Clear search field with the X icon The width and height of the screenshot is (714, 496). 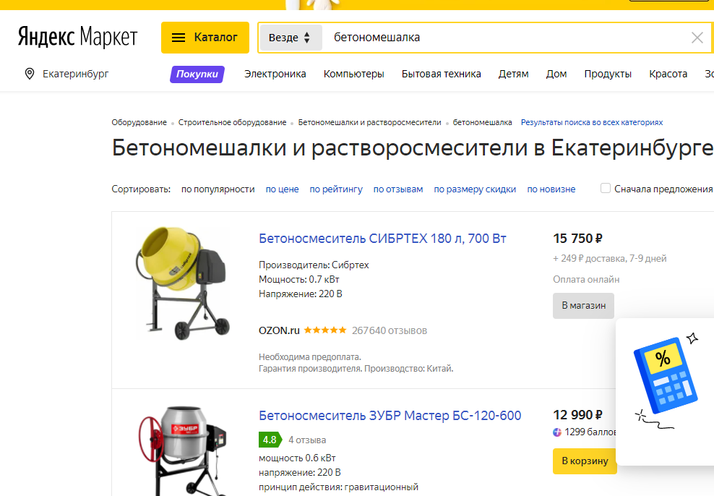[697, 38]
